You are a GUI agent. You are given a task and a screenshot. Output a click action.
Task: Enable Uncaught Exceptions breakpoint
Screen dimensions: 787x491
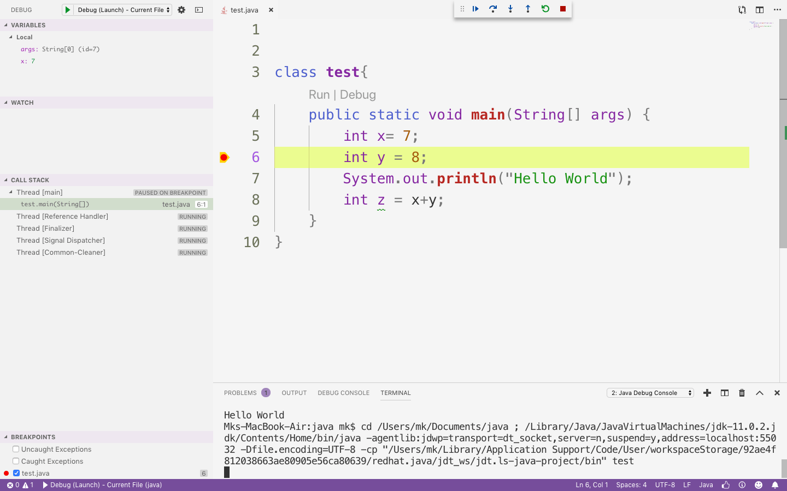(x=16, y=449)
